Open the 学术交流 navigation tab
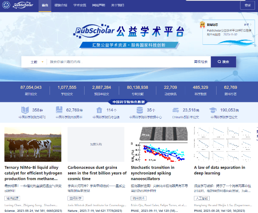Screen dimensions: 258x213 coord(81,5)
